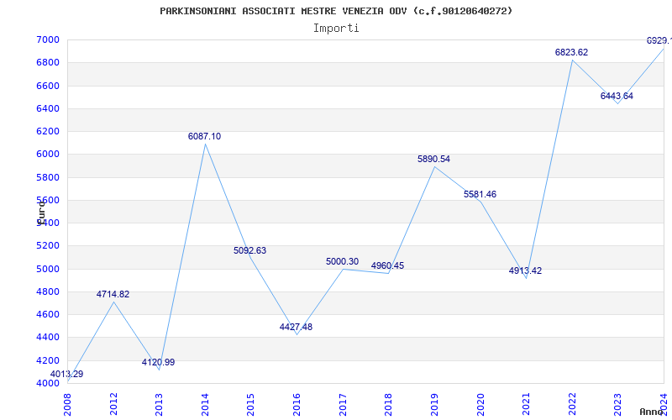
Task: Click the data label 6443.64
Action: [617, 96]
